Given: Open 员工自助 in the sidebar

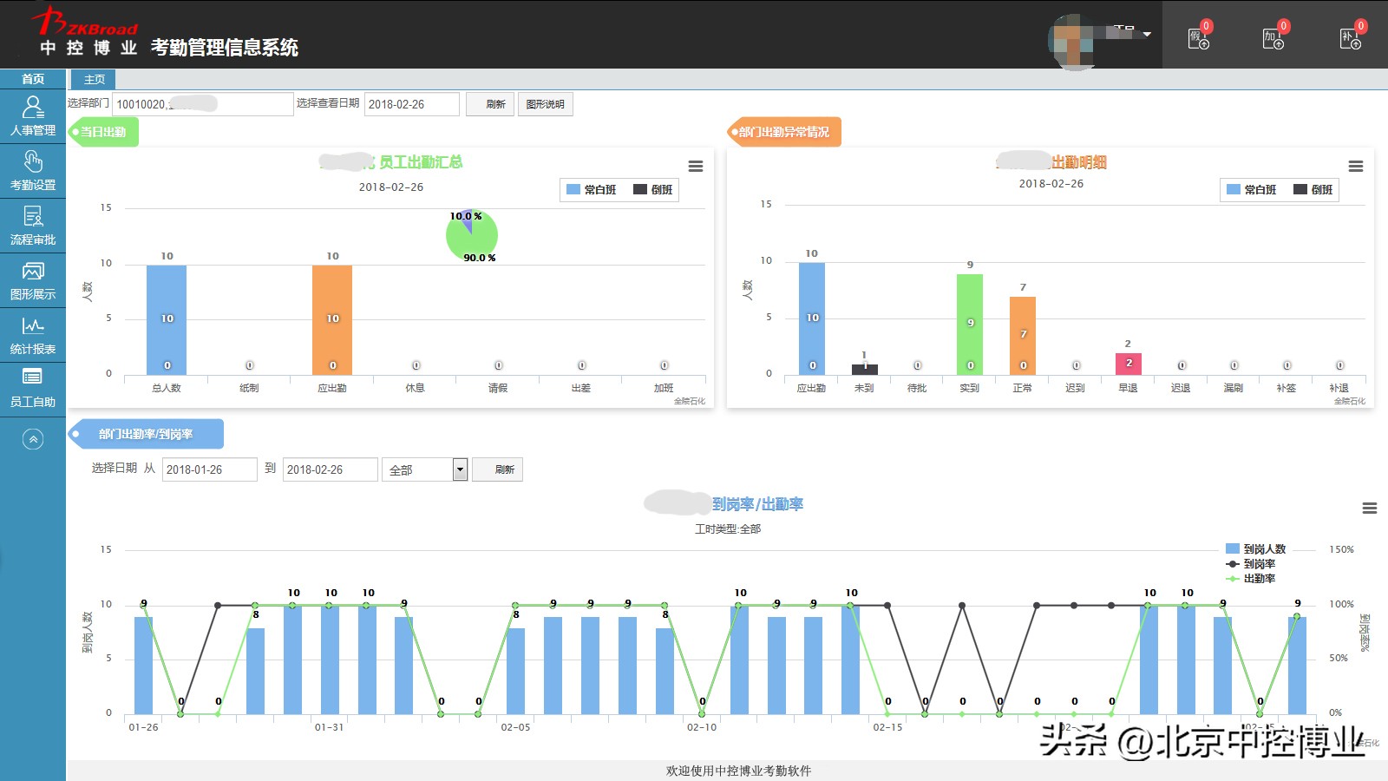Looking at the screenshot, I should tap(33, 388).
